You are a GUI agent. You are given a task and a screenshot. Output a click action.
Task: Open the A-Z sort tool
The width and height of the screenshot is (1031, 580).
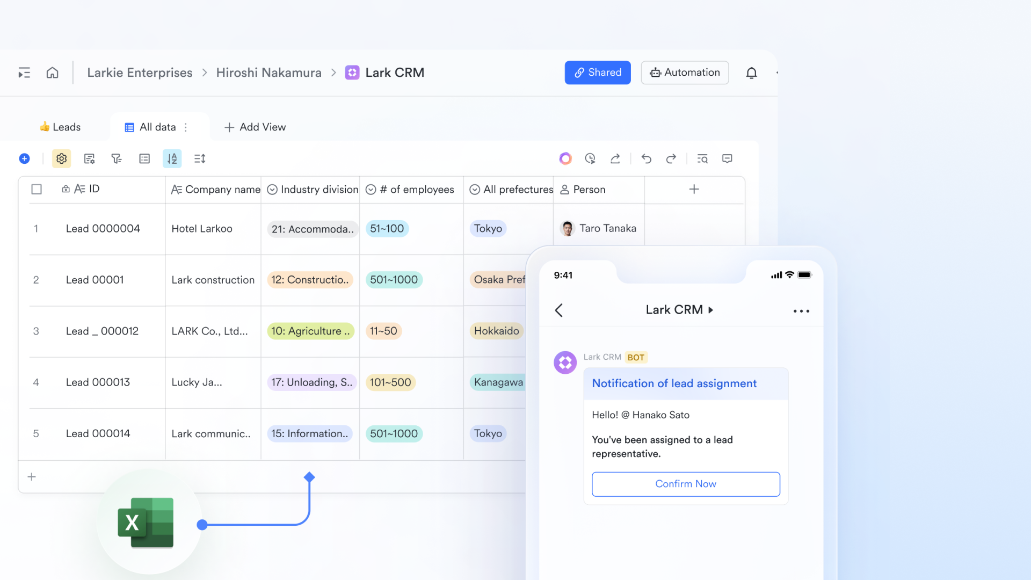point(172,158)
